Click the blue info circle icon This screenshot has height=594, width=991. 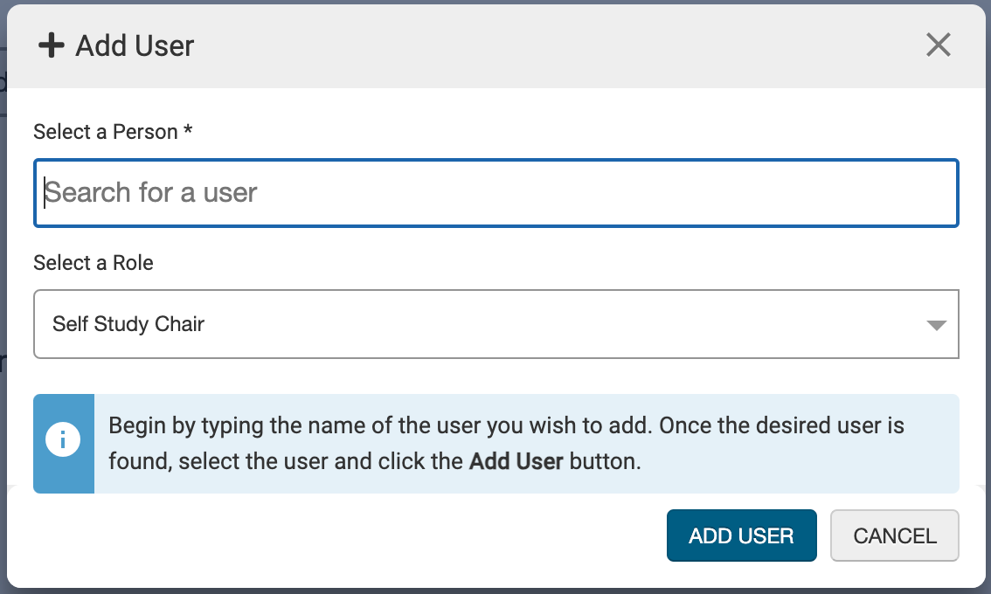64,440
